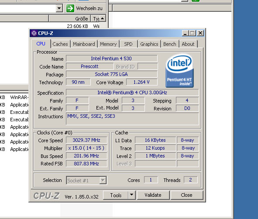
Task: Click the Code Name value Prescott
Action: click(89, 66)
